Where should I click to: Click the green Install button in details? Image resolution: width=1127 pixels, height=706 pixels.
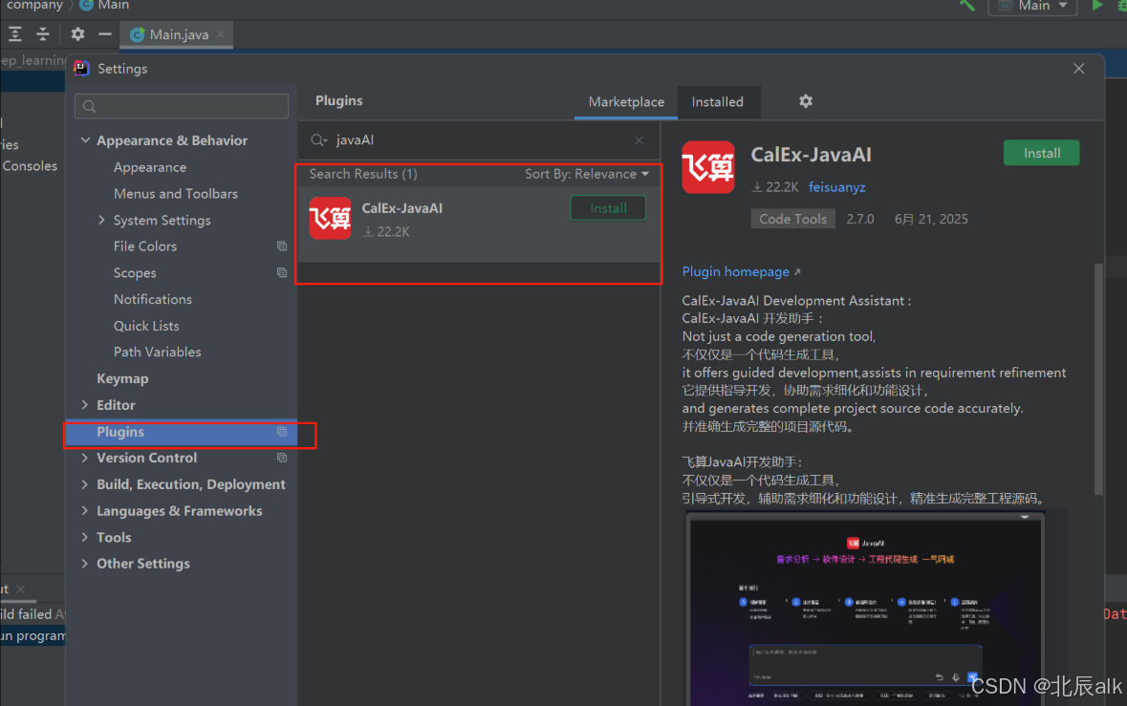click(1041, 153)
